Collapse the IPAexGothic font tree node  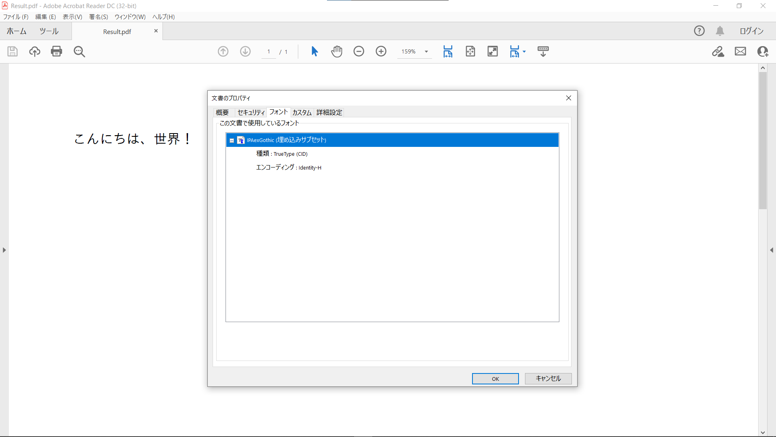(x=232, y=140)
